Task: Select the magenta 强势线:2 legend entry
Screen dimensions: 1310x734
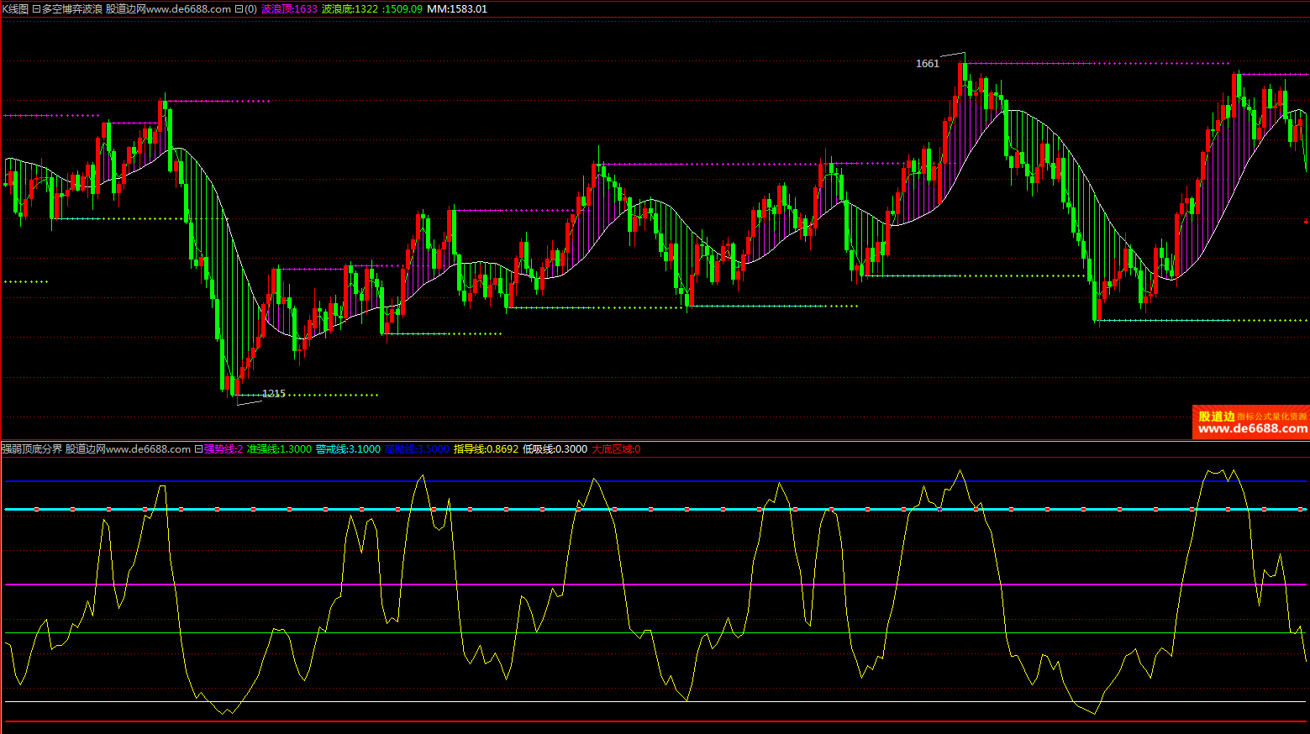Action: [224, 449]
